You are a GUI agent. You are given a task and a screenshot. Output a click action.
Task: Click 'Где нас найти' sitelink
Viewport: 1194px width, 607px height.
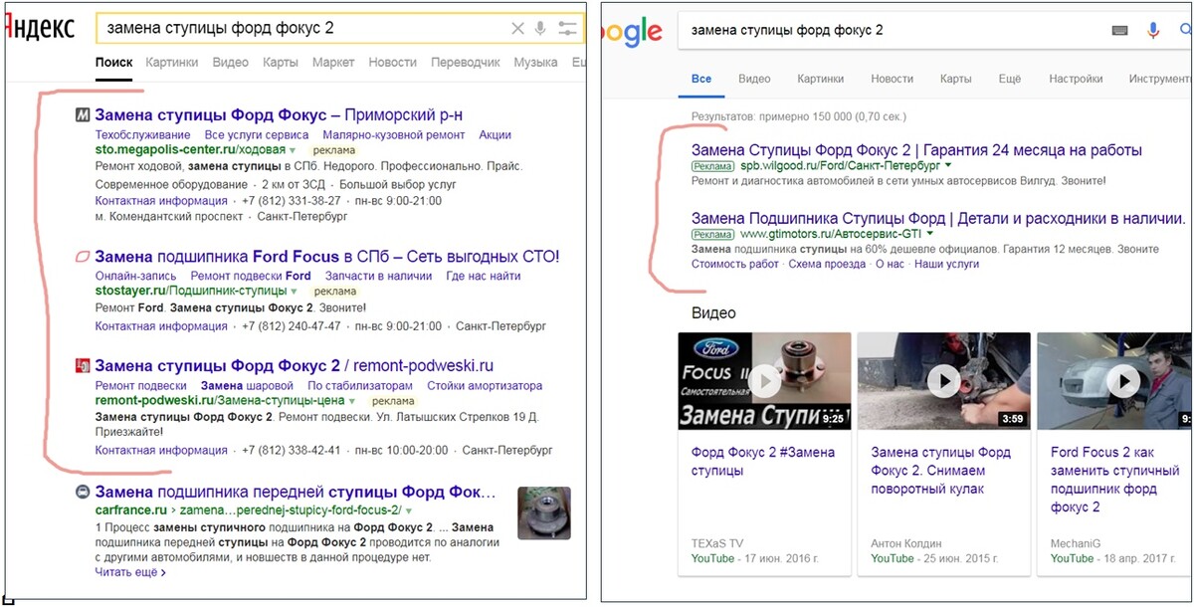click(484, 276)
